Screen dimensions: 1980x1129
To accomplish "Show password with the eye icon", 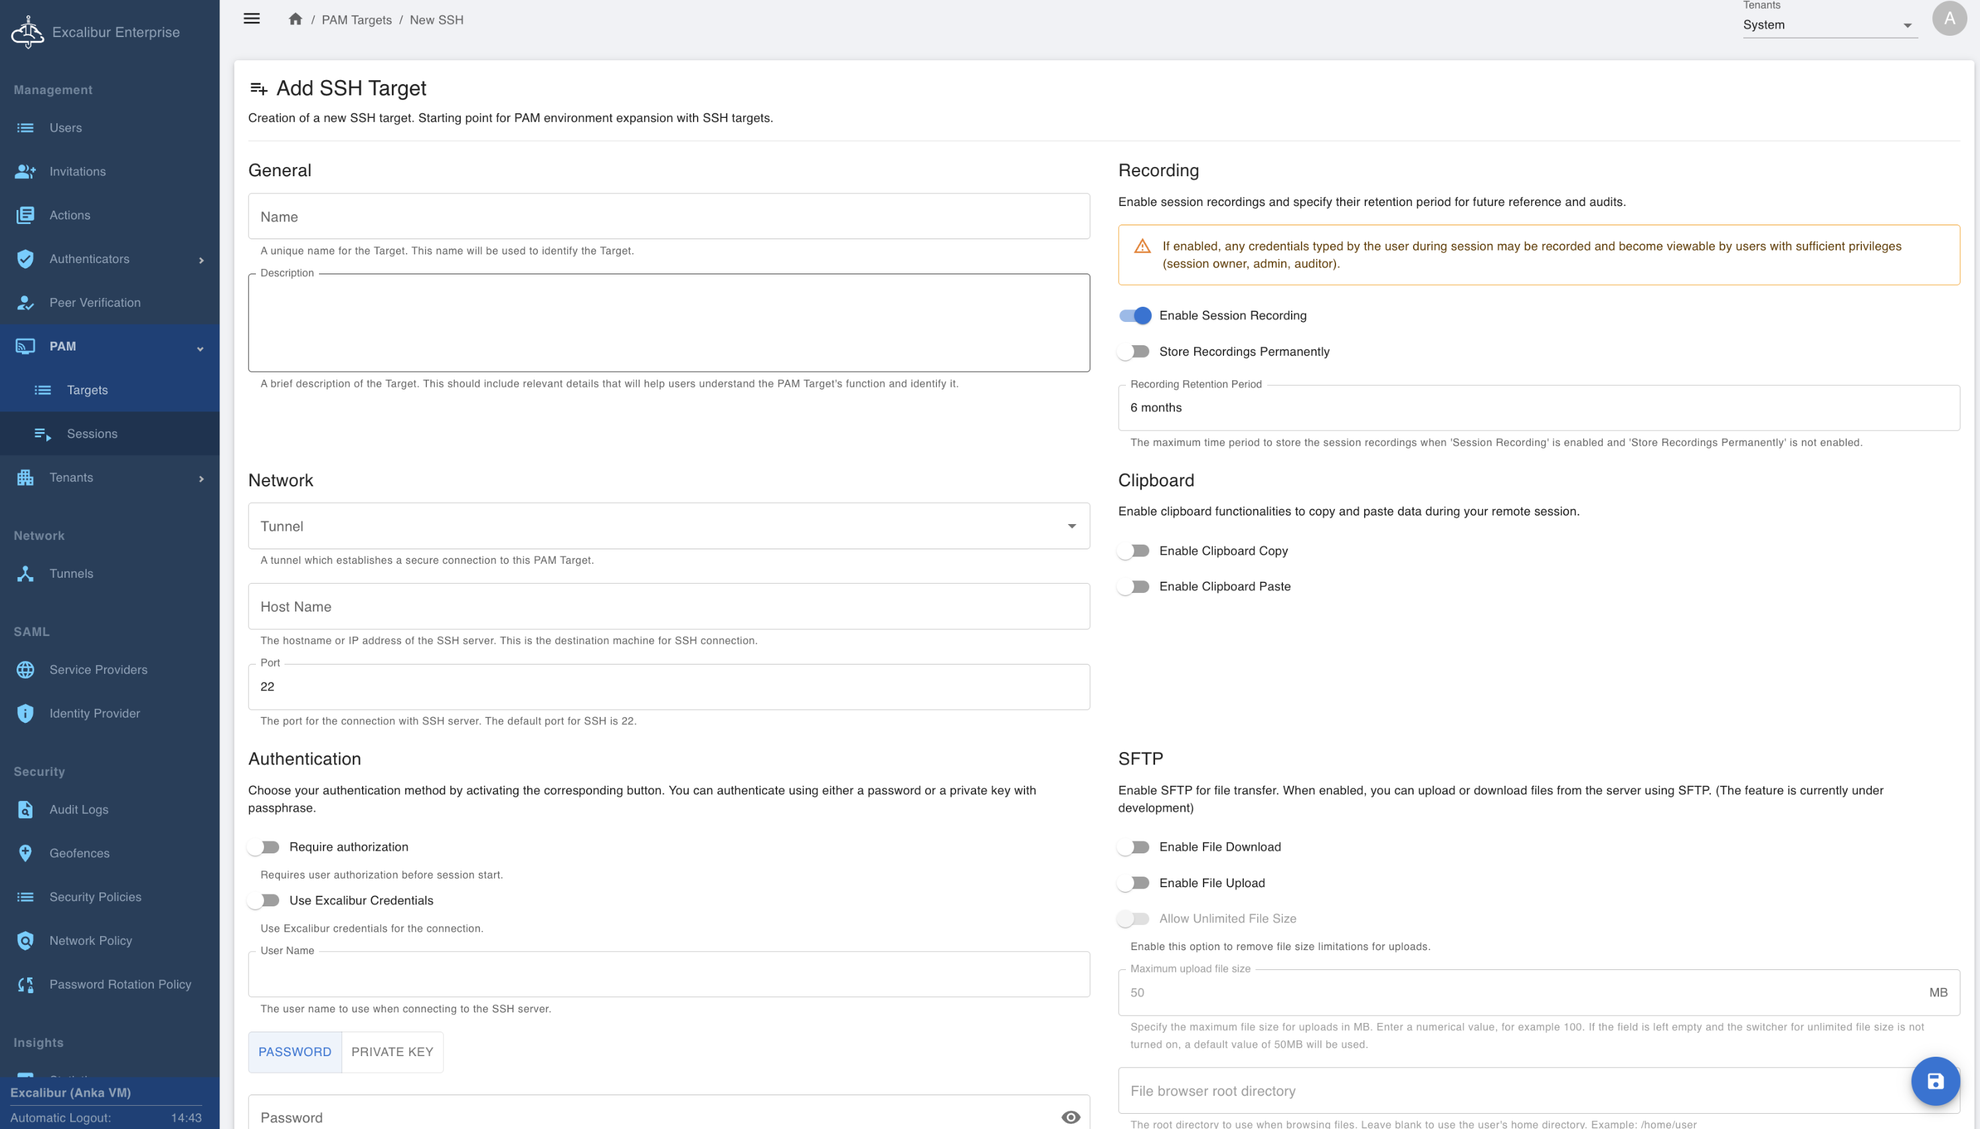I will pos(1070,1116).
